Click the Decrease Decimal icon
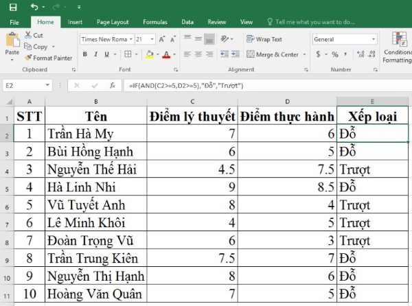 [371, 54]
